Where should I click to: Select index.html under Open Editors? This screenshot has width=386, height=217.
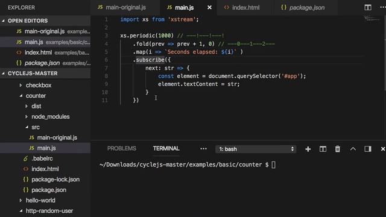click(x=45, y=52)
